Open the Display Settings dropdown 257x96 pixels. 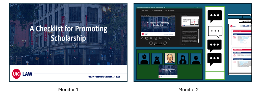click(x=157, y=11)
